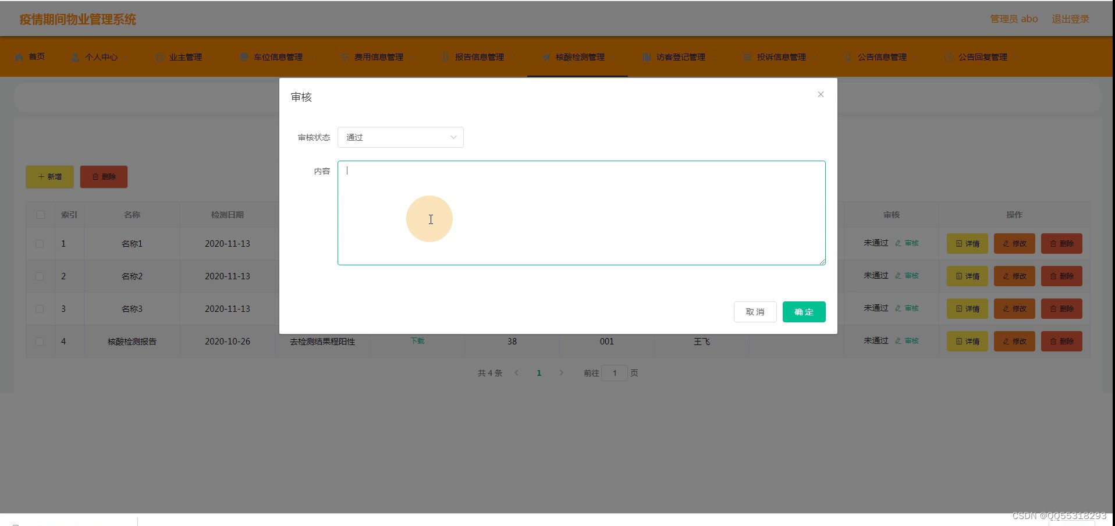This screenshot has width=1115, height=526.
Task: Click 审核 link in row 名称3
Action: point(907,308)
